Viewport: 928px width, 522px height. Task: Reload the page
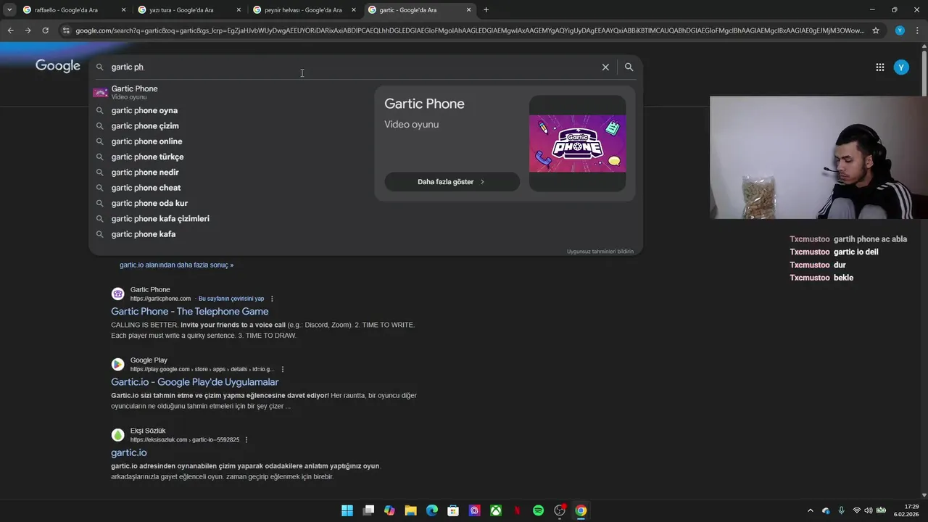(x=45, y=30)
